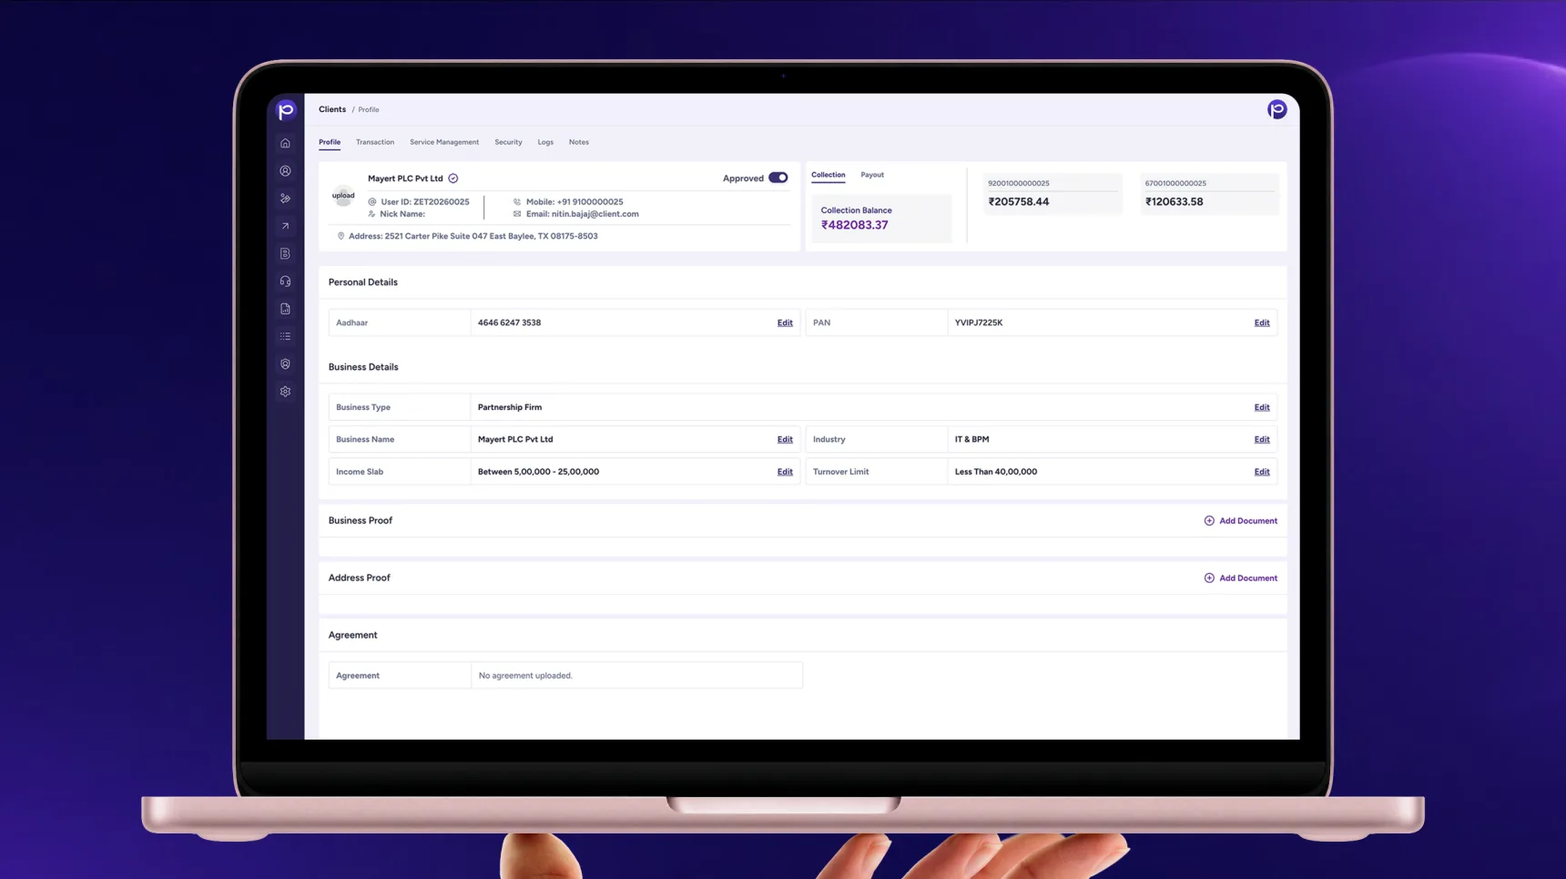Edit the Industry field
The width and height of the screenshot is (1566, 879).
click(1262, 439)
